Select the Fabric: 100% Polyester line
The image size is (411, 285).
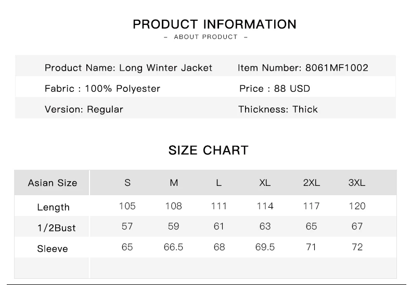pos(102,89)
